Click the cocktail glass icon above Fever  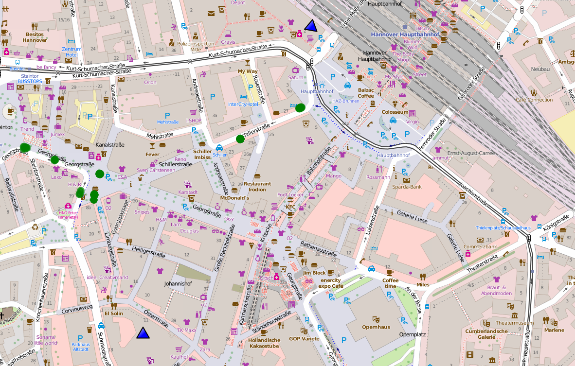152,146
